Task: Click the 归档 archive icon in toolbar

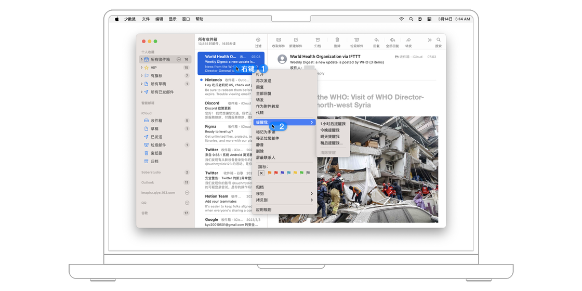Action: click(x=318, y=40)
